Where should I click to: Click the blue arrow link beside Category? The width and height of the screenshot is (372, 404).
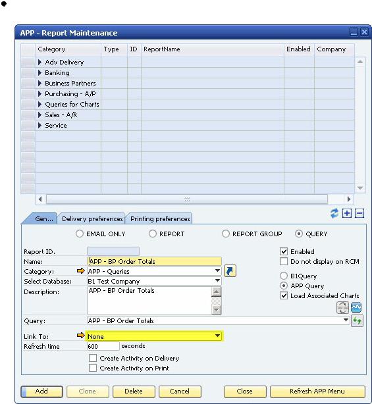tap(230, 271)
